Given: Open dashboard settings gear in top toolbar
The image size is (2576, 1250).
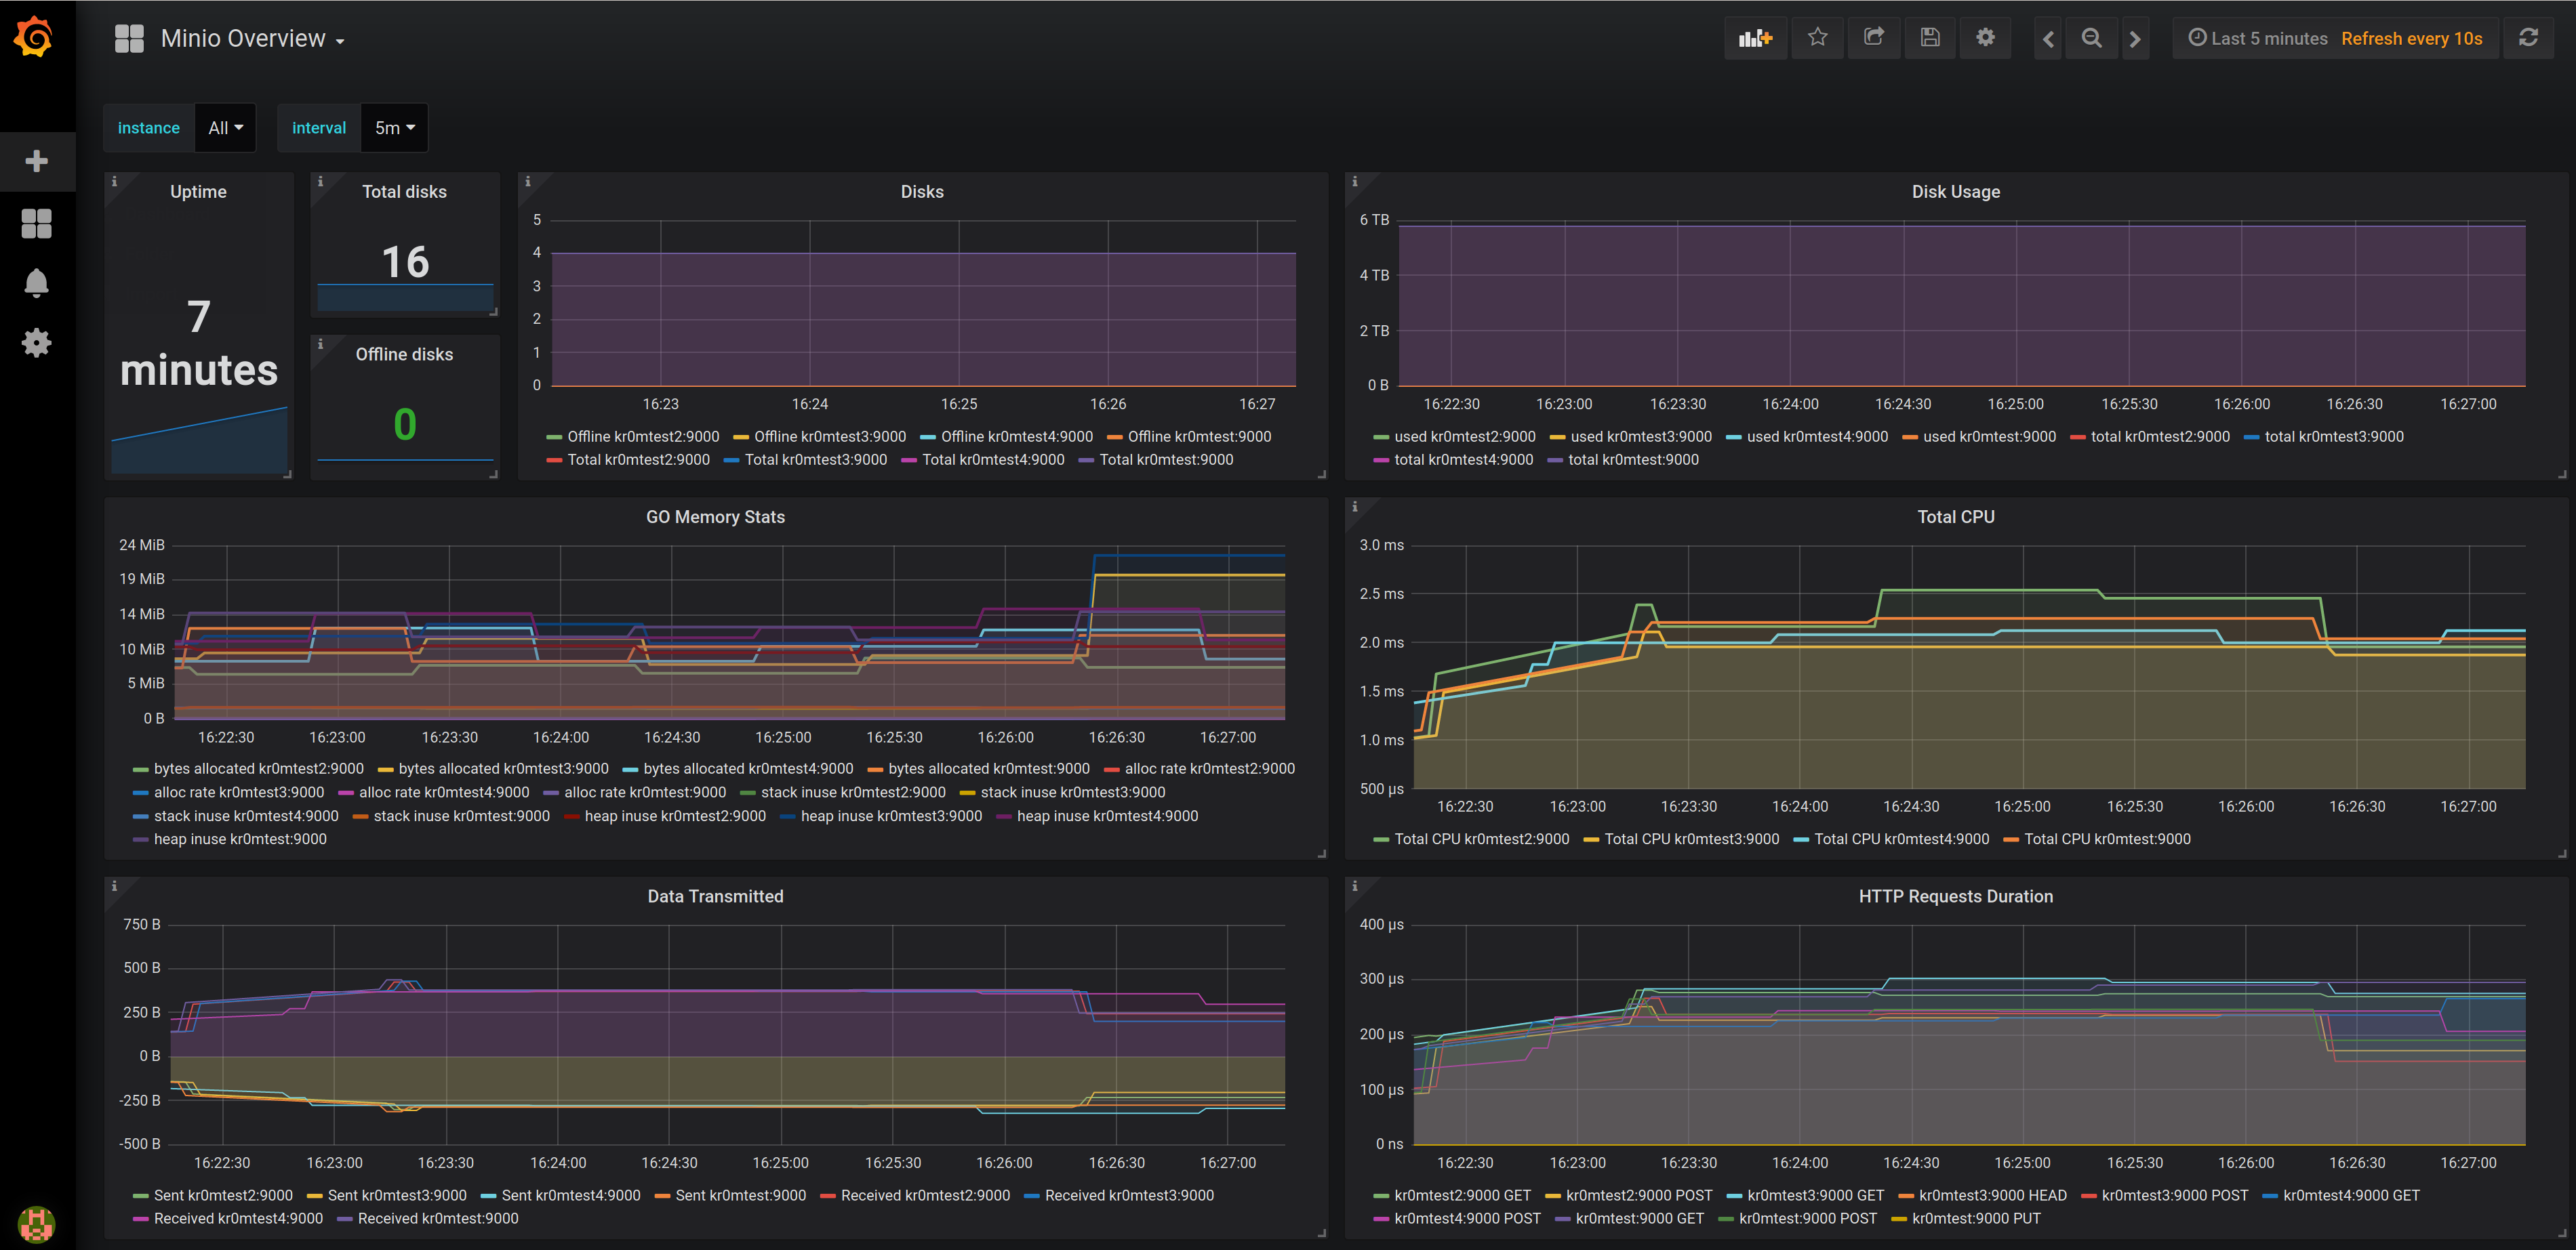Looking at the screenshot, I should click(1985, 38).
